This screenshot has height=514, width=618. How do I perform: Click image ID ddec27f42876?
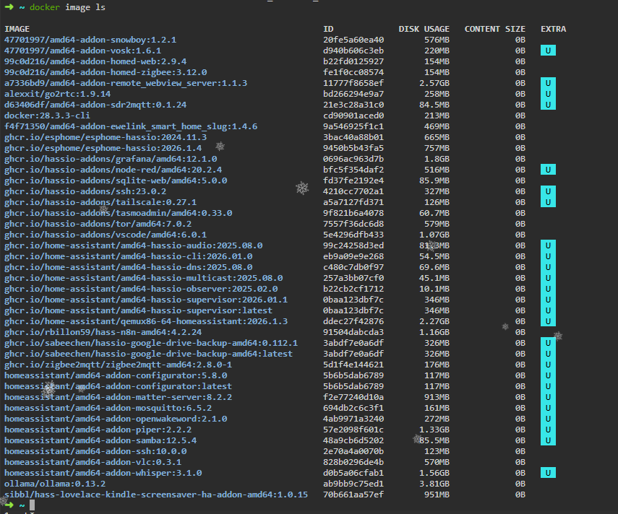(353, 321)
